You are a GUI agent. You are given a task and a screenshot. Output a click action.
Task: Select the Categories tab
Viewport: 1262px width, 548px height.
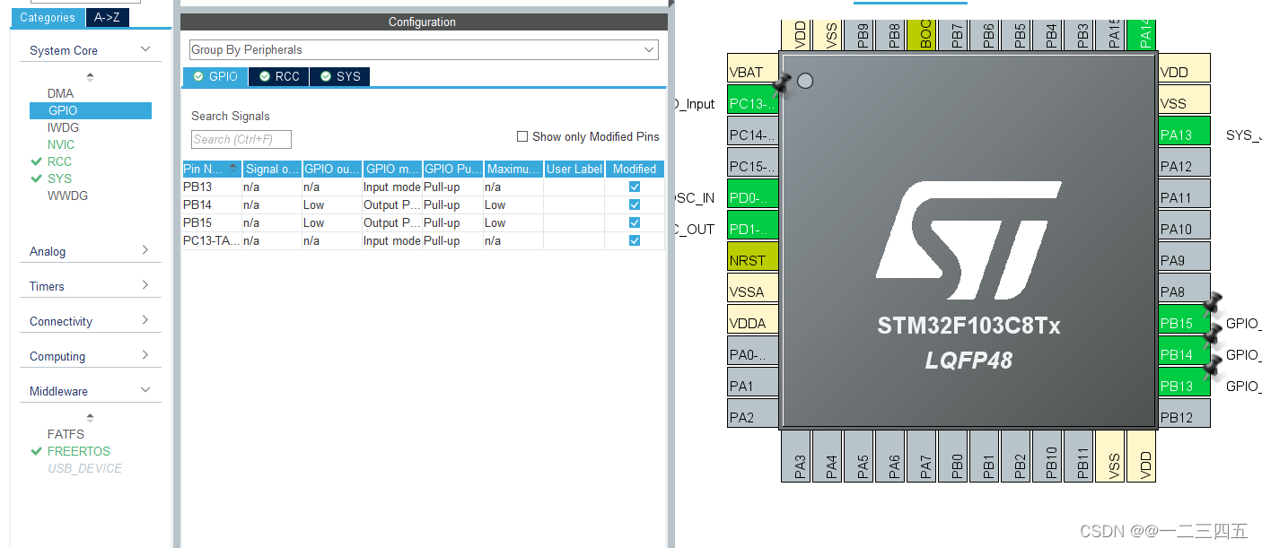48,18
